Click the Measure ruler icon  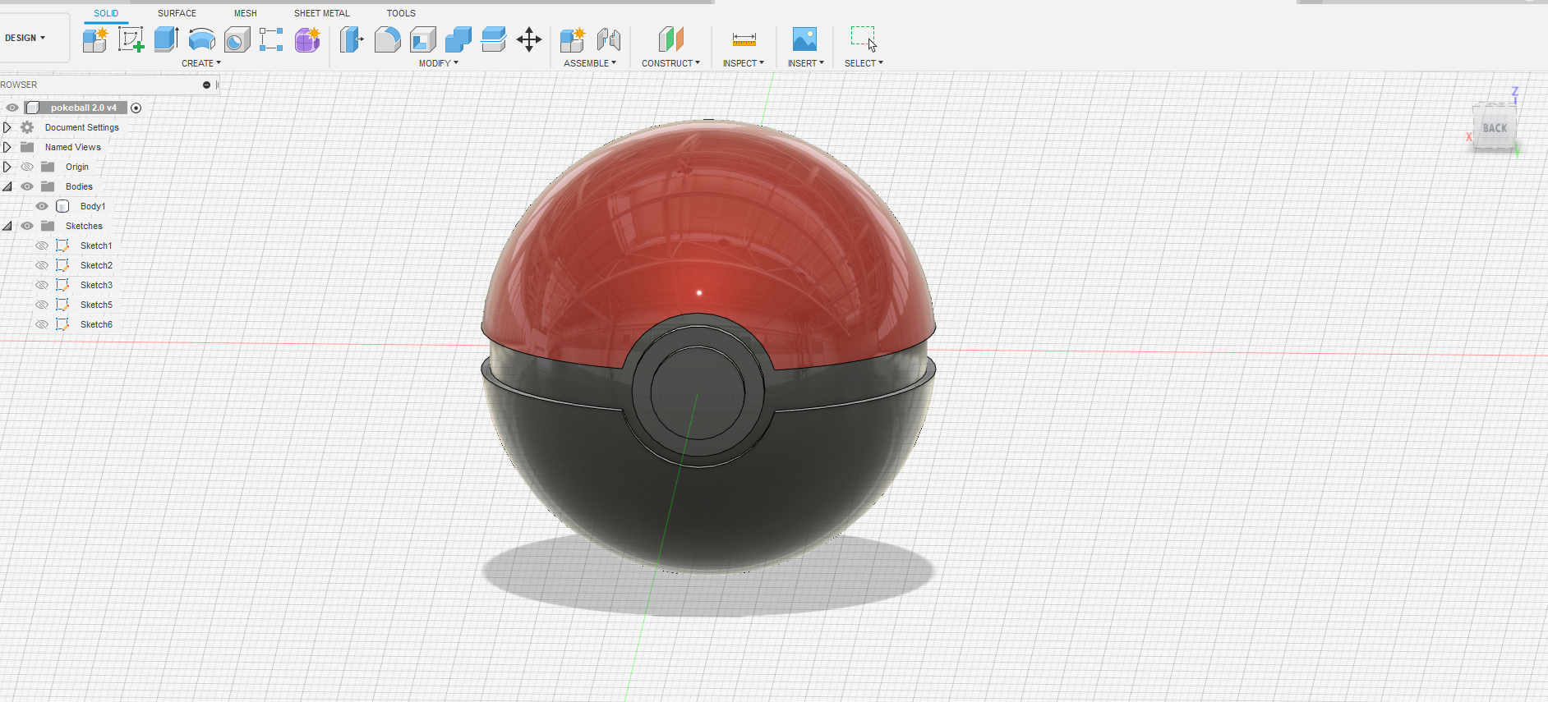click(x=744, y=39)
